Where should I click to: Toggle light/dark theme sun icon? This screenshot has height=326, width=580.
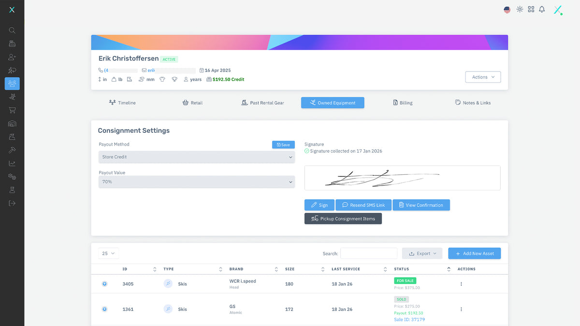(x=520, y=9)
